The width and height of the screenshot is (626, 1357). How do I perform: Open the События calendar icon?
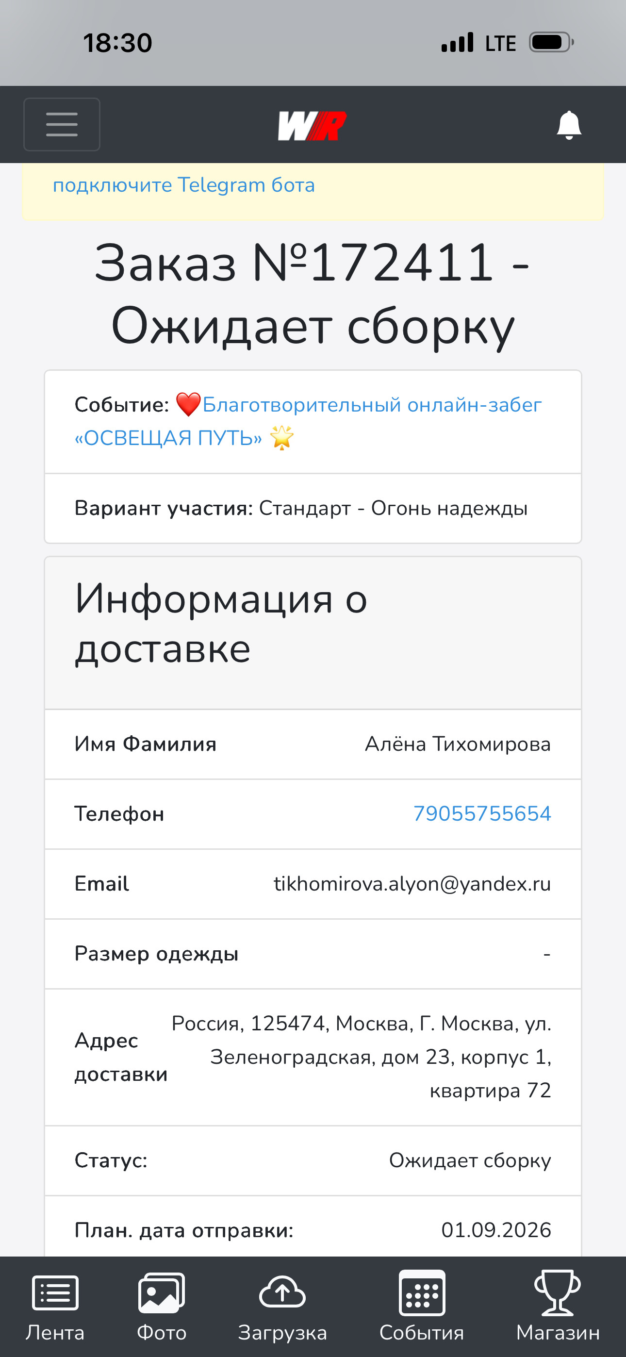pyautogui.click(x=422, y=1293)
